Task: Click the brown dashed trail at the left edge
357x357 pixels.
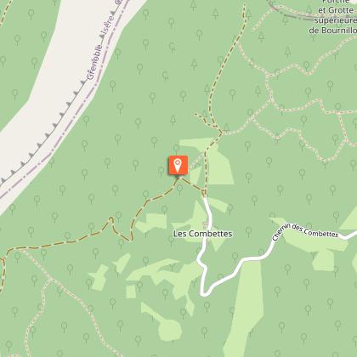Action: point(3,272)
